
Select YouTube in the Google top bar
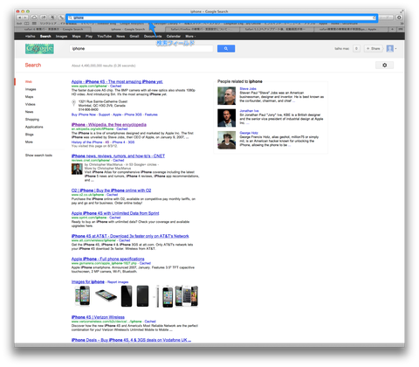[105, 37]
